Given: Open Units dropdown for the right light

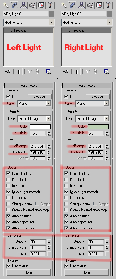Looking at the screenshot, I should 92,119.
